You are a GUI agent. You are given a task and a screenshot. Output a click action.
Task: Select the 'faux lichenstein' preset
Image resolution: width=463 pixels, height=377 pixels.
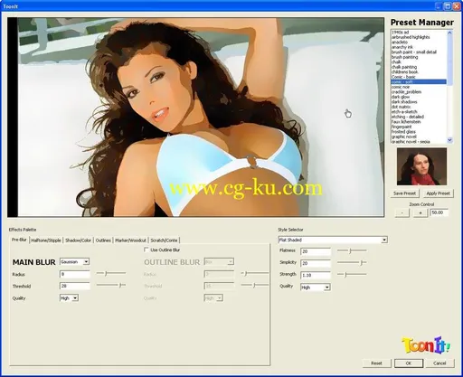(x=406, y=122)
